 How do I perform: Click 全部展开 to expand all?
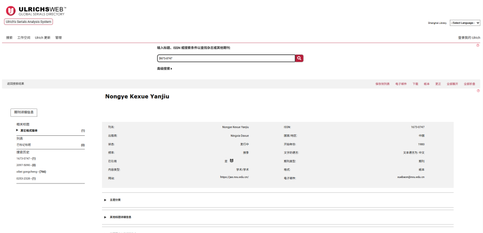[452, 84]
